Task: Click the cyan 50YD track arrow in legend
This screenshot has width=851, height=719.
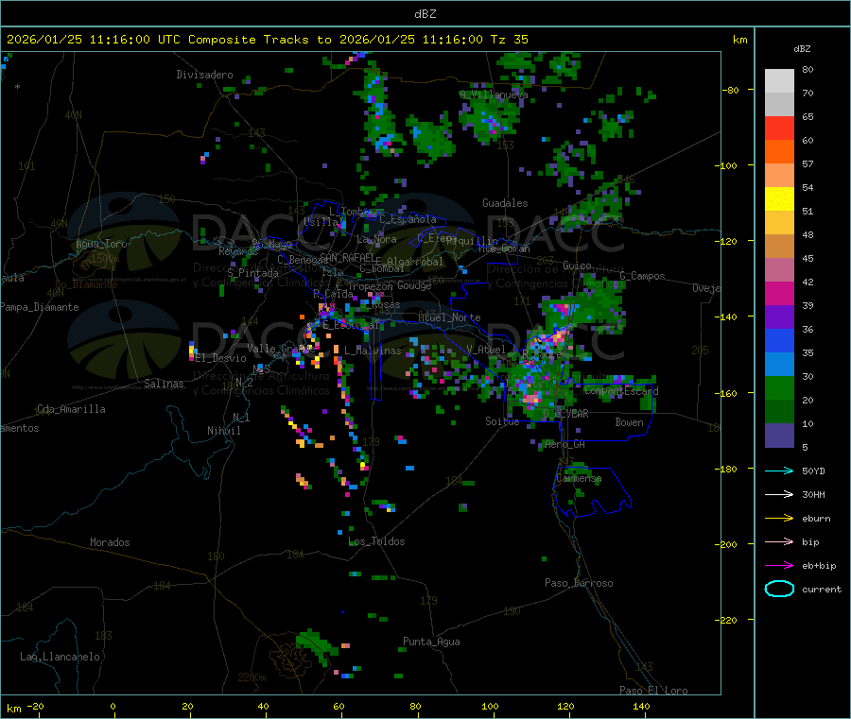Action: tap(779, 471)
